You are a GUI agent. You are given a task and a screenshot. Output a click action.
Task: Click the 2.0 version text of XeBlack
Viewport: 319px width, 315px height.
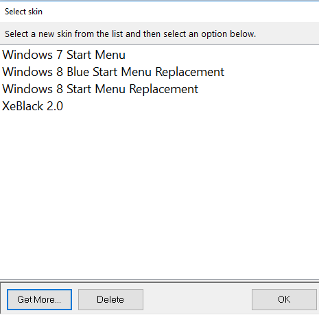click(55, 106)
